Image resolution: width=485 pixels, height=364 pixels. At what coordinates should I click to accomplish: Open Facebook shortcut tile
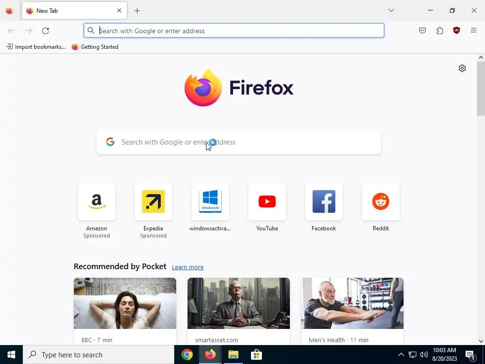[324, 202]
